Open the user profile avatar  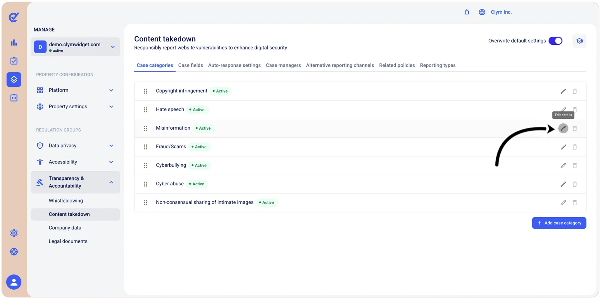pos(14,282)
